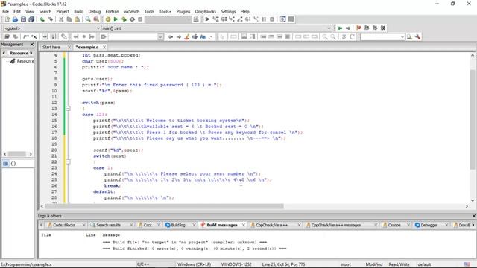The image size is (477, 268).
Task: Toggle bookmark with the red flag icon
Action: (358, 28)
